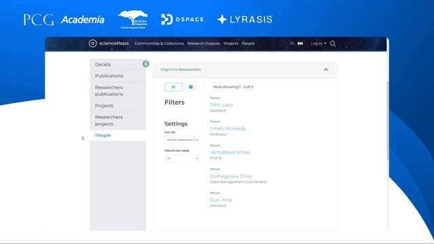Open the Results per page dropdown
Image resolution: width=434 pixels, height=244 pixels.
coord(182,158)
